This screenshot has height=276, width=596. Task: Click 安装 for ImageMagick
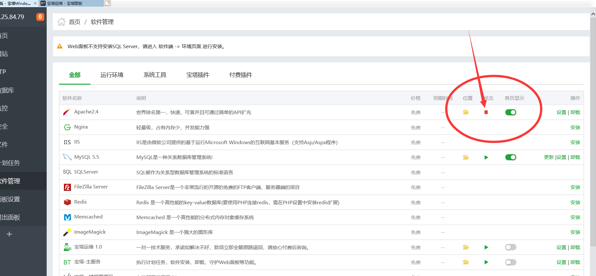[575, 232]
